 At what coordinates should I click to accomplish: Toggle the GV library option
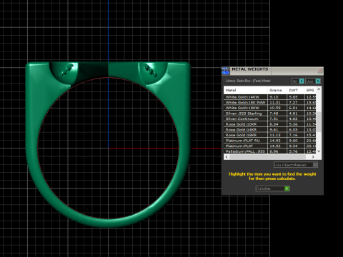click(x=298, y=81)
